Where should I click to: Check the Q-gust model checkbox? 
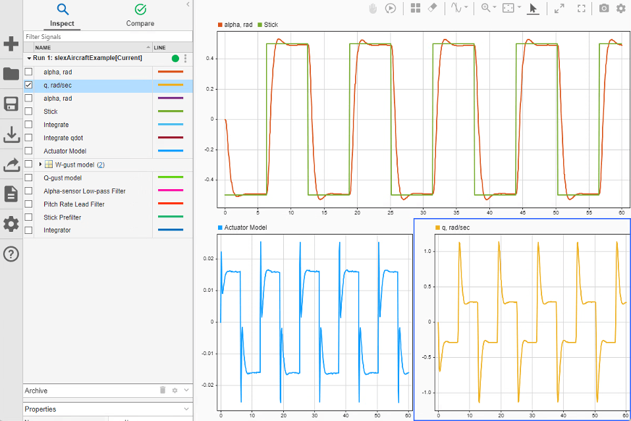pos(28,177)
